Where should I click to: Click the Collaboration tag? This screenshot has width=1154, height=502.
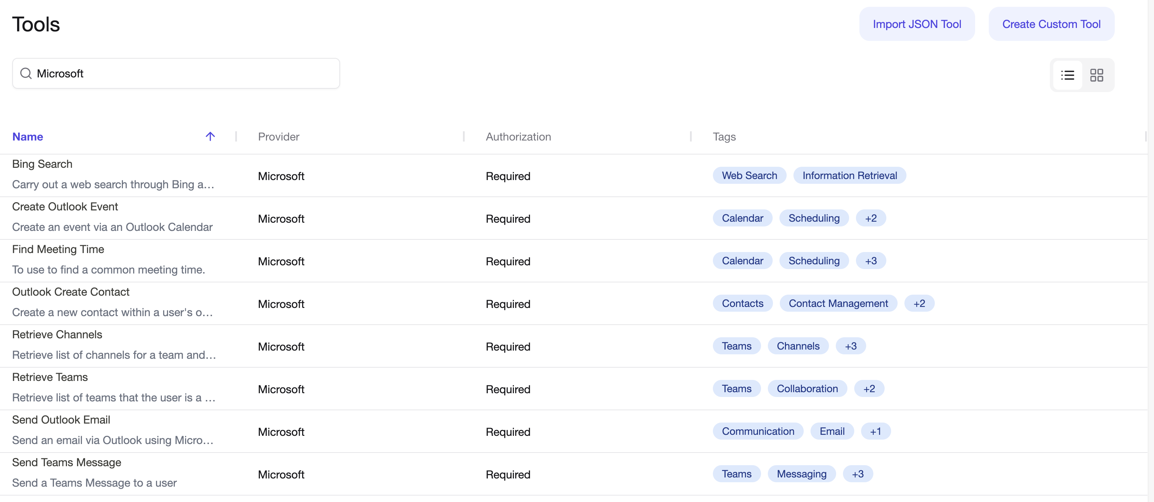pos(807,388)
